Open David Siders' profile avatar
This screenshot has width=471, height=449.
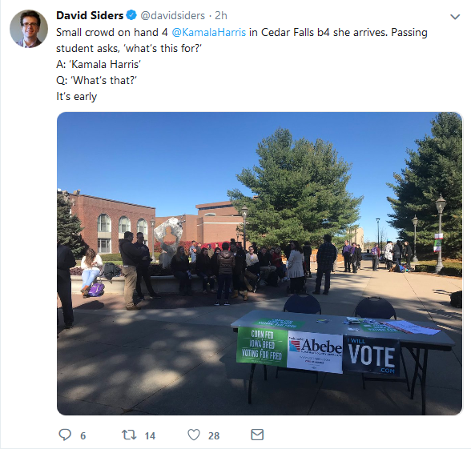pos(29,29)
